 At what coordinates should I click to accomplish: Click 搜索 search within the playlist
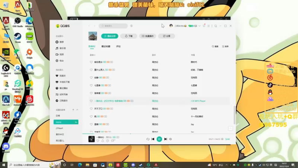pos(215,46)
